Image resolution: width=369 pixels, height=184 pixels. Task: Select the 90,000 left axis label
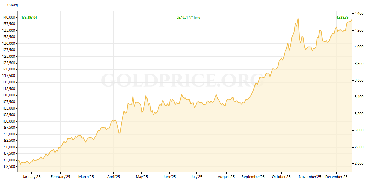9,147
